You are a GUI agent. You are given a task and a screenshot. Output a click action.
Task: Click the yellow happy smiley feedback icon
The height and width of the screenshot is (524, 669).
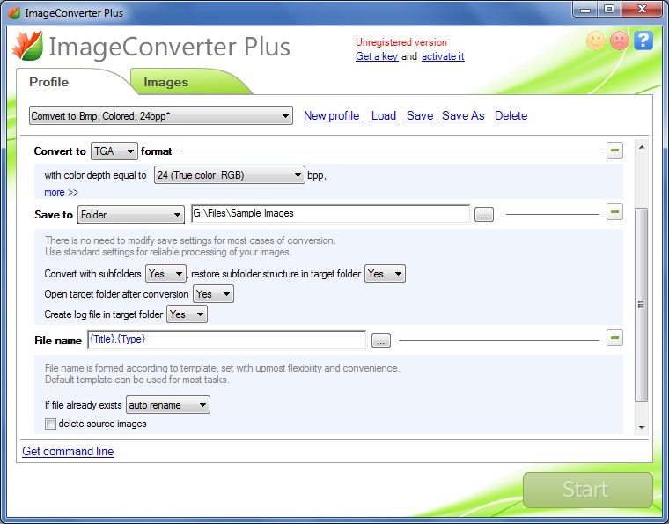[596, 41]
